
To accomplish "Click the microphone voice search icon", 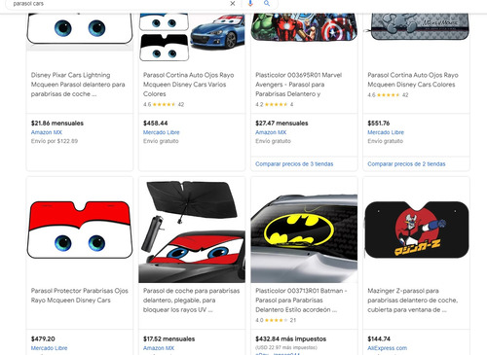I will pos(250,3).
